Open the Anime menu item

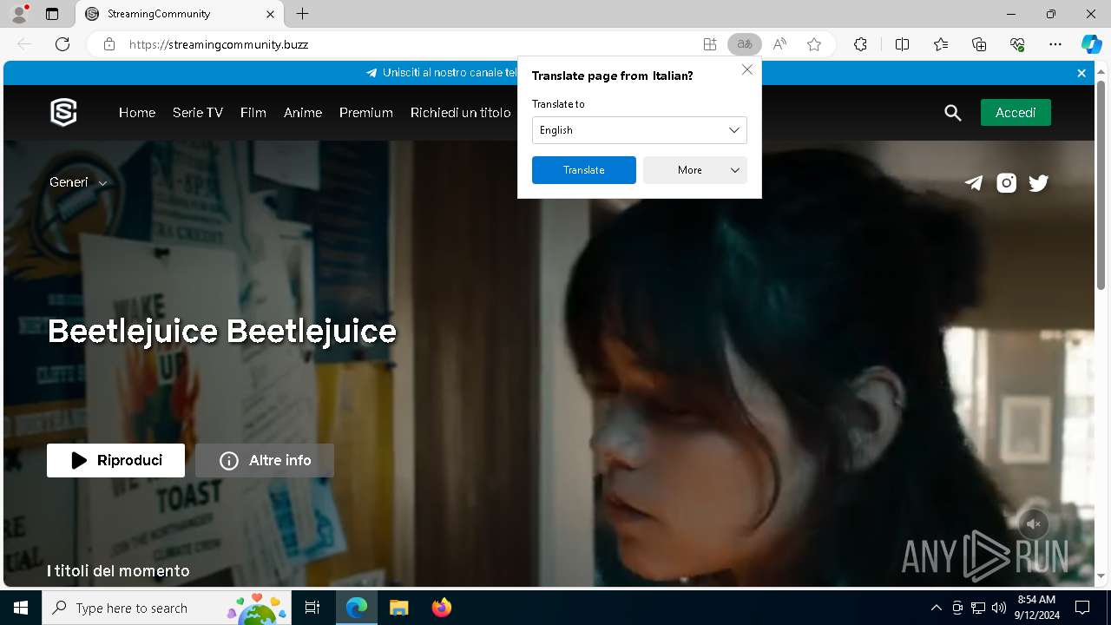pos(303,113)
